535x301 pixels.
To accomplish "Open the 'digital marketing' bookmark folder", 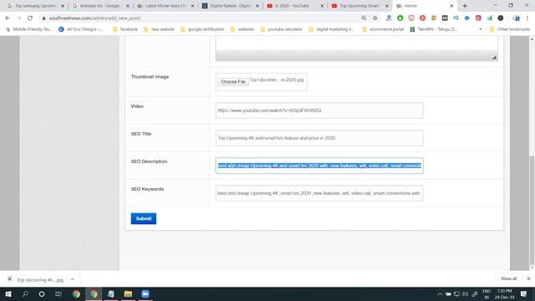I will [332, 29].
